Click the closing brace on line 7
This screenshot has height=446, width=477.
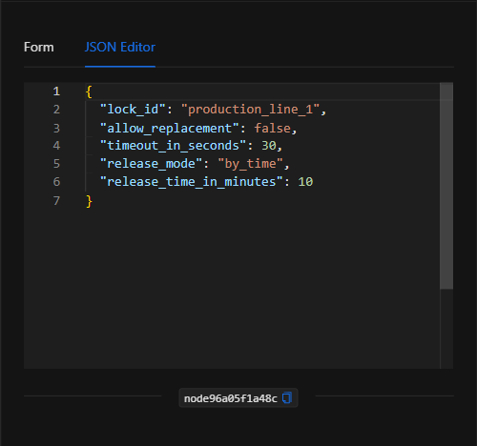pyautogui.click(x=89, y=201)
